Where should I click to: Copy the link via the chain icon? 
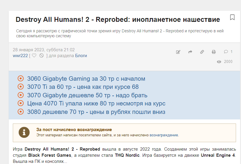point(202,52)
